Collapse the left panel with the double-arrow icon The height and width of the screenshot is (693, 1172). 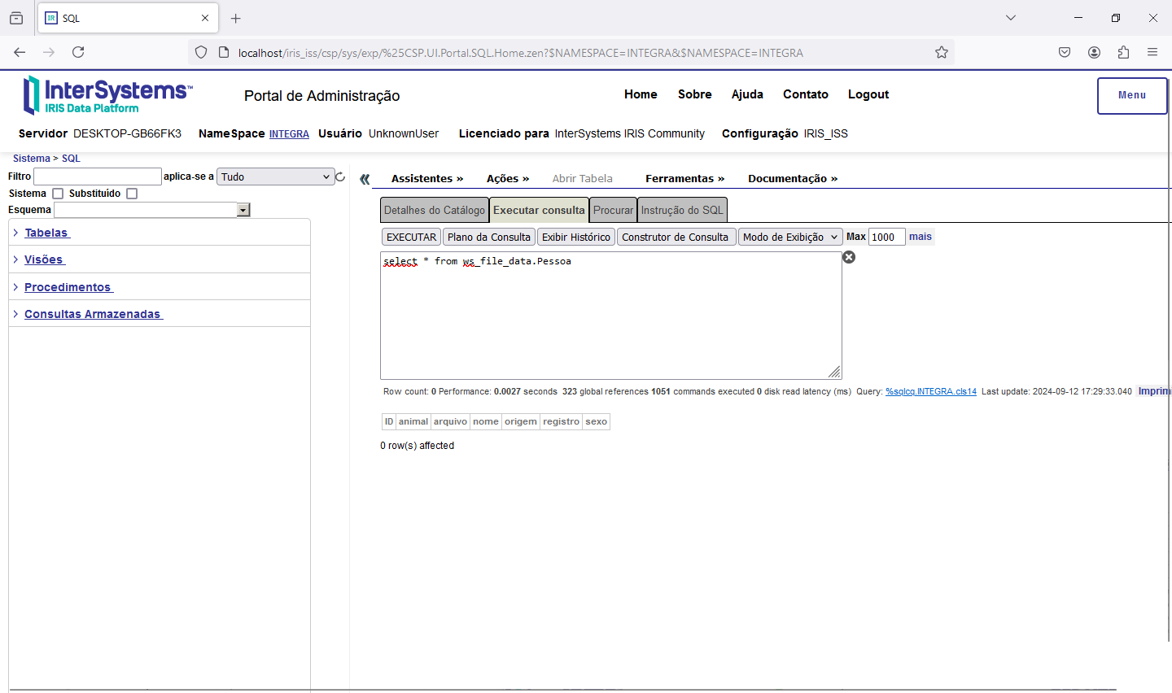pos(365,179)
